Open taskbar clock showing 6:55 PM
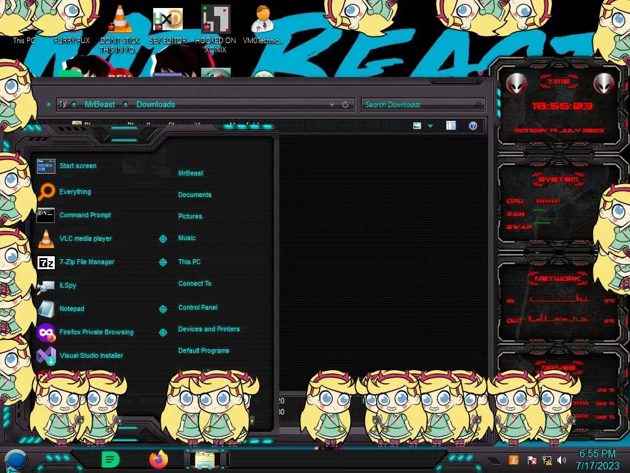This screenshot has height=473, width=630. 597,459
